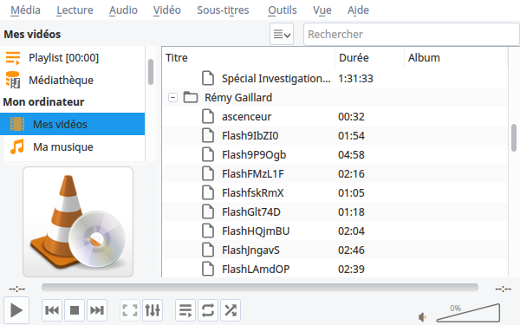Click the Ma musique note icon

point(17,146)
